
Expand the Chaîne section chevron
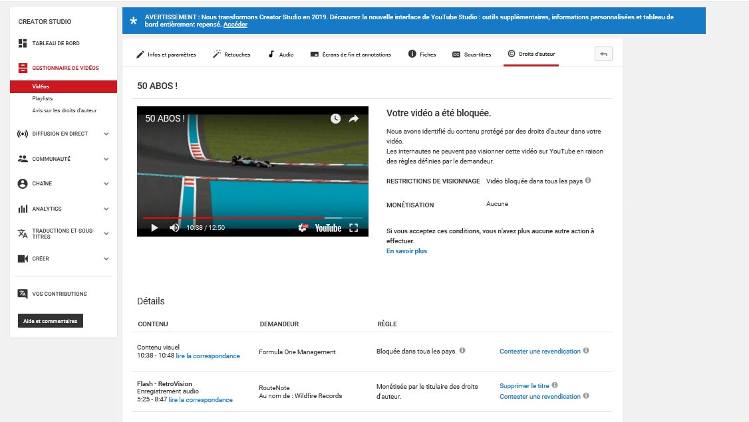click(106, 184)
